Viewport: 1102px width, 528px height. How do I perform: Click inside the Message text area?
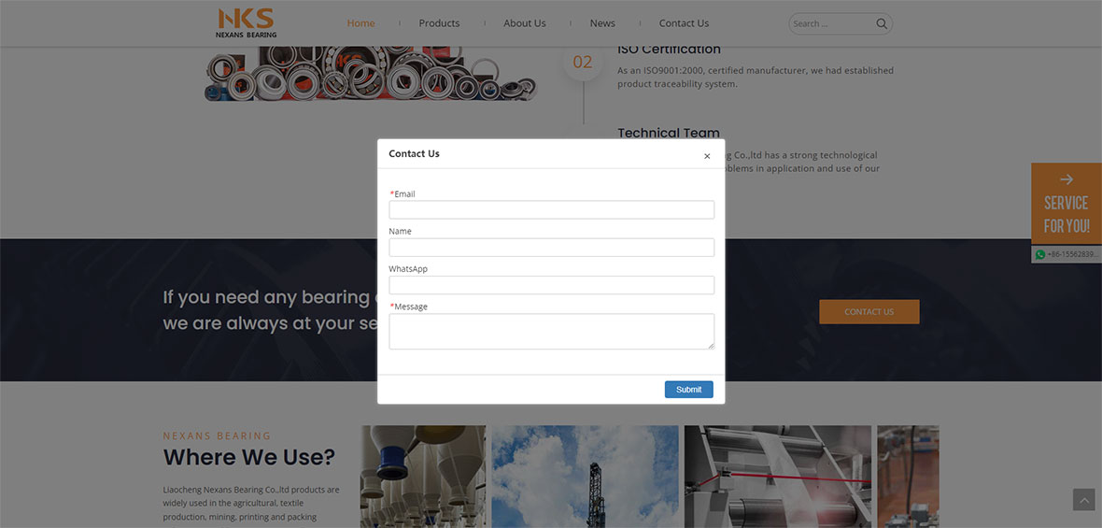(551, 331)
